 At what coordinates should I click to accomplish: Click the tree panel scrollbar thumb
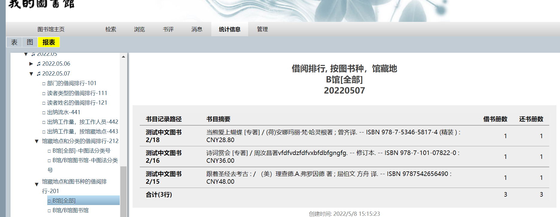[x=123, y=191]
